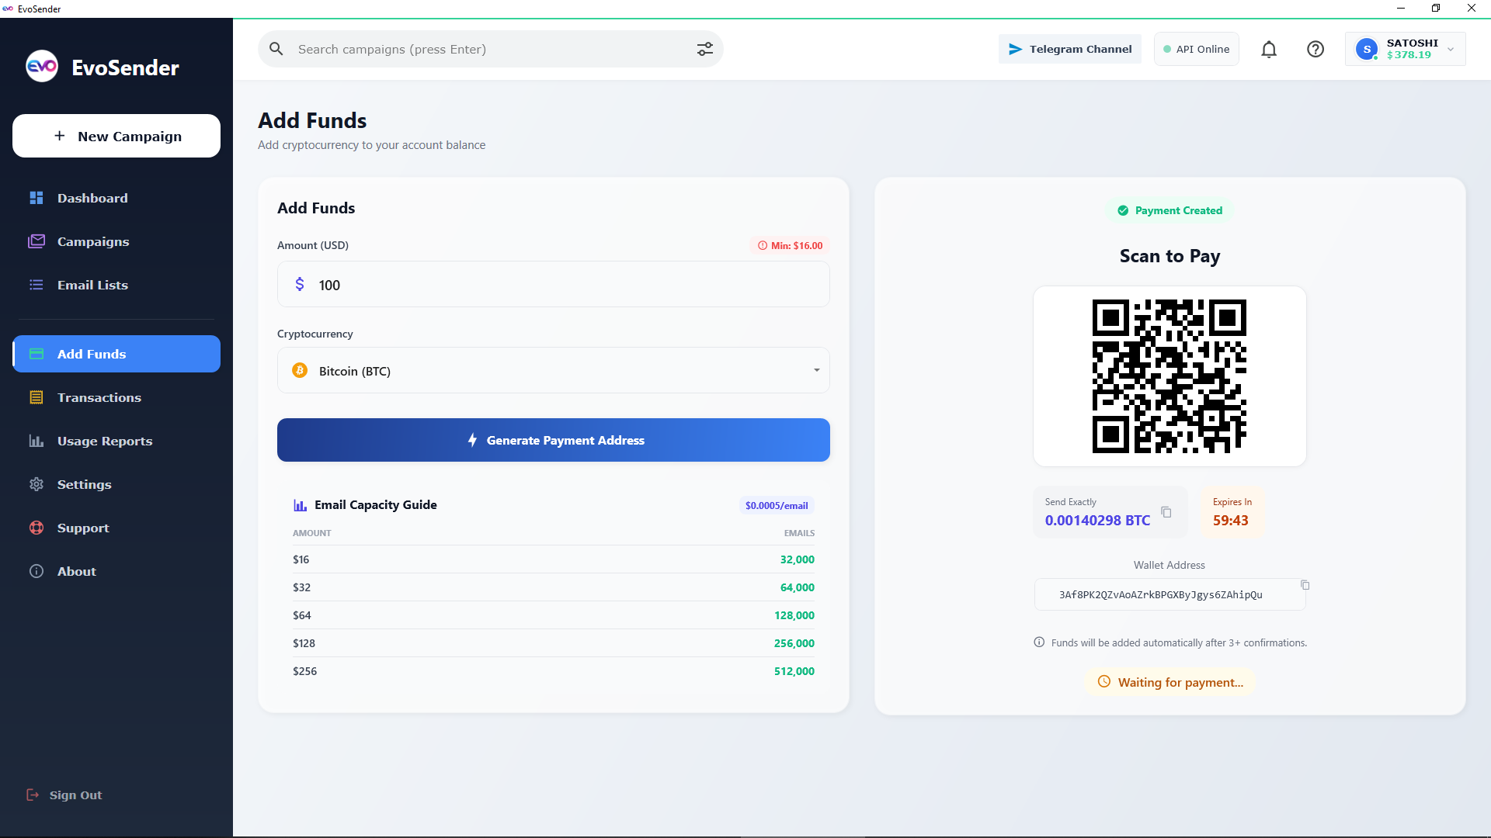Screen dimensions: 1491x838
Task: Click the 64,000 emails value
Action: [798, 587]
